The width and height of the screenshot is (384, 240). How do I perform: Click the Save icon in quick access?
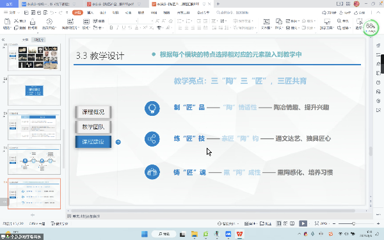coord(26,13)
